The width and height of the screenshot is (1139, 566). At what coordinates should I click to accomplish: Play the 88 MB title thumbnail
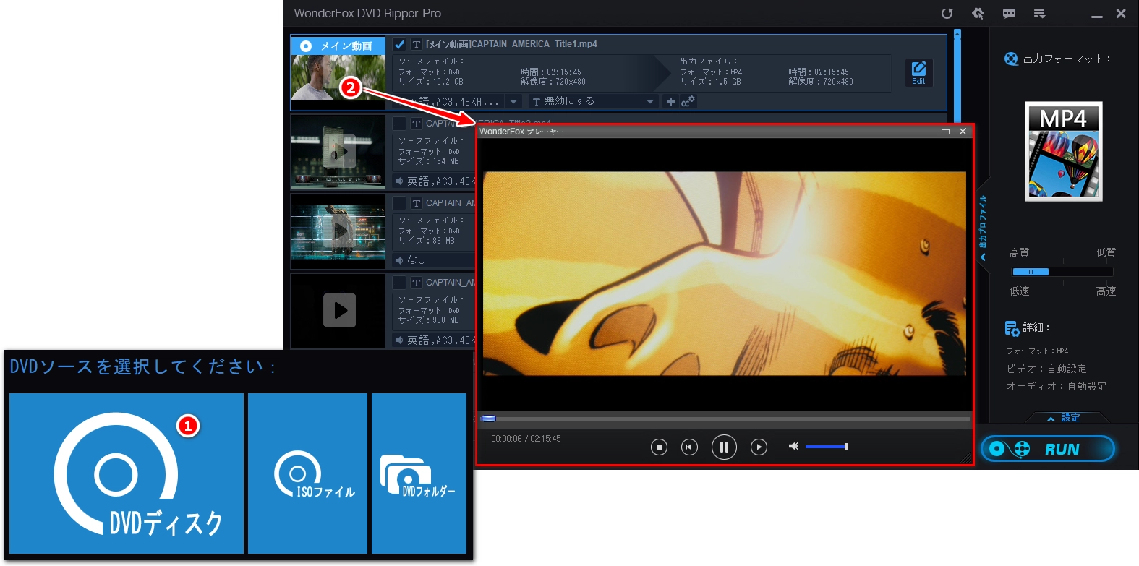point(338,231)
